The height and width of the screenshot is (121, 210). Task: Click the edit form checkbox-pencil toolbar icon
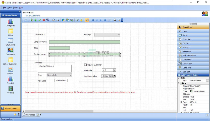tap(77, 20)
